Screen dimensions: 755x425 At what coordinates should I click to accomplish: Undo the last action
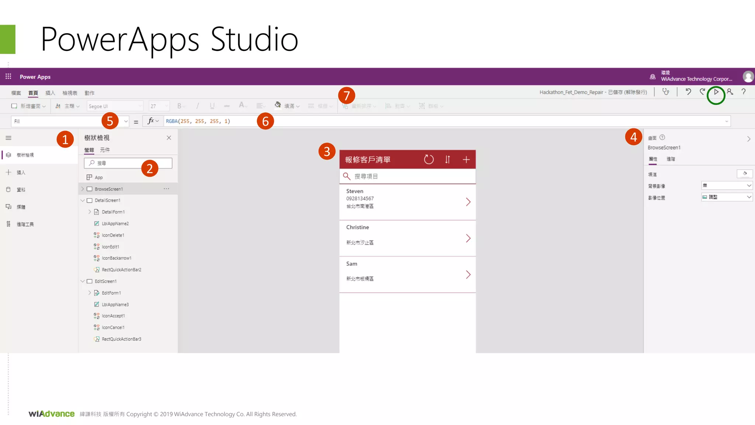click(688, 92)
